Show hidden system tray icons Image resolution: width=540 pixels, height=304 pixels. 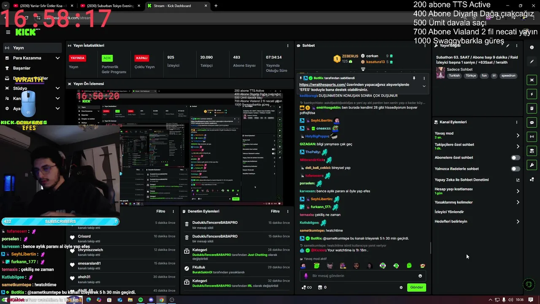point(490,300)
